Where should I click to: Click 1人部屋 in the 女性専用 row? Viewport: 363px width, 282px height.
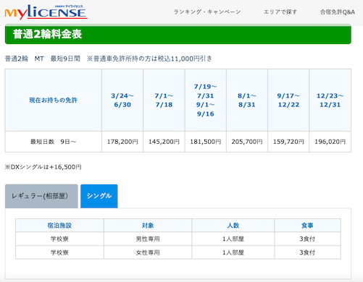point(233,252)
